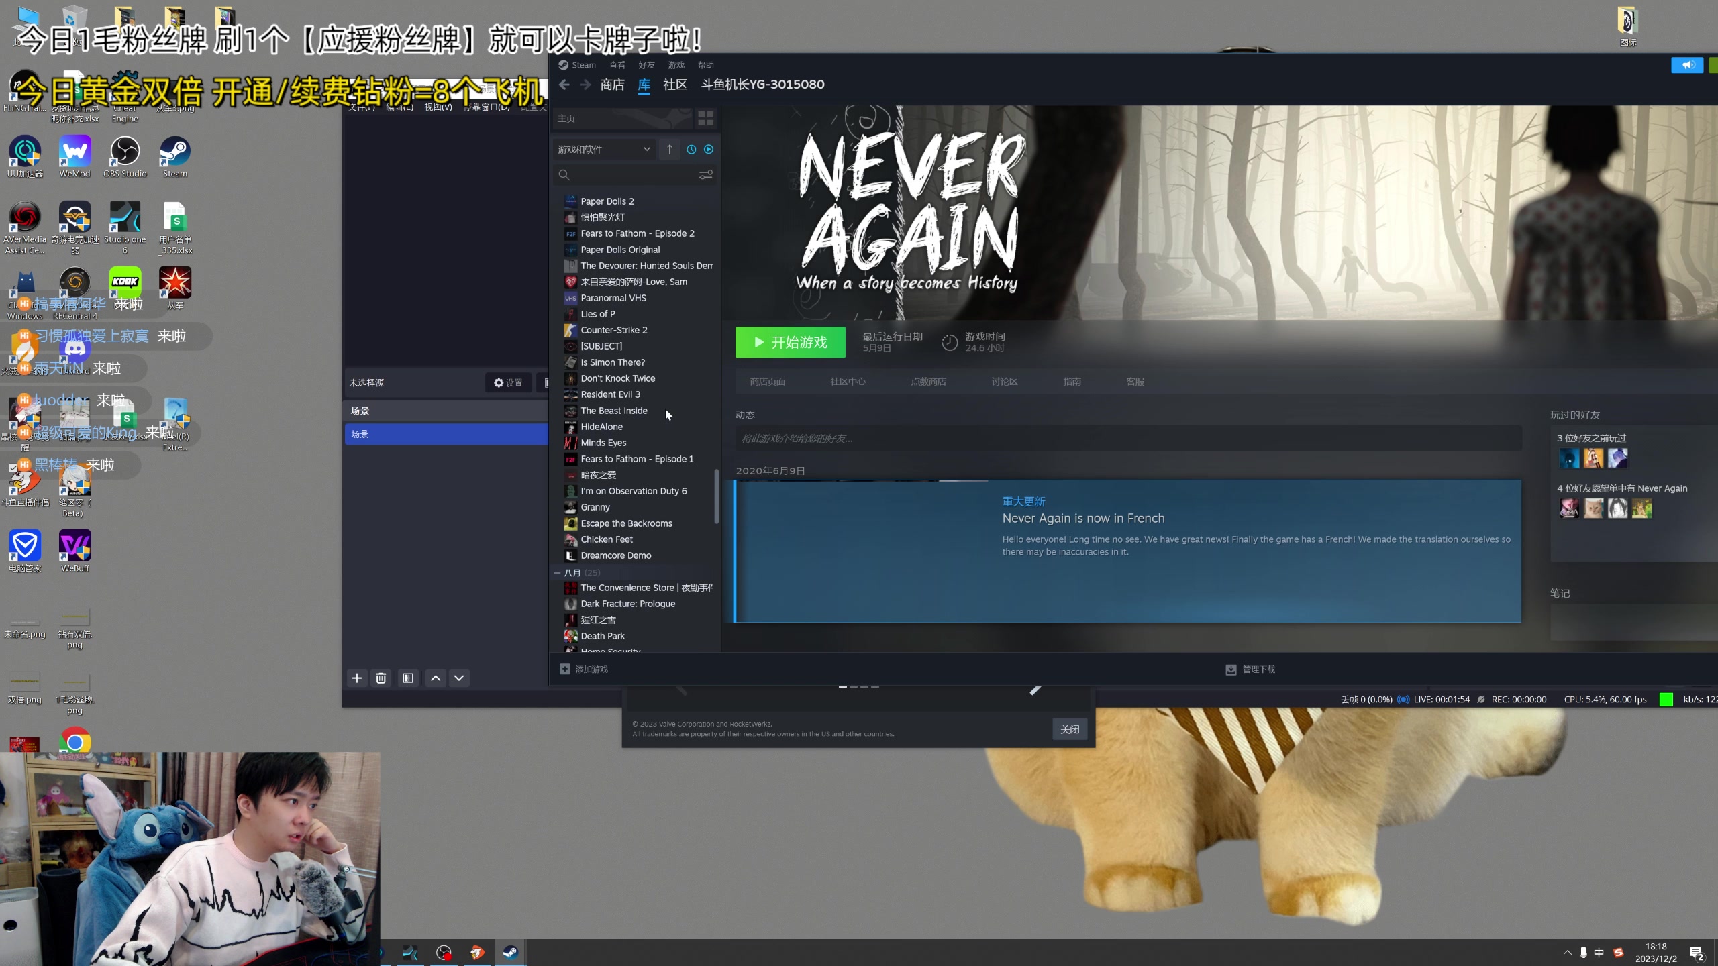
Task: Click the delete scene trash icon
Action: pos(381,678)
